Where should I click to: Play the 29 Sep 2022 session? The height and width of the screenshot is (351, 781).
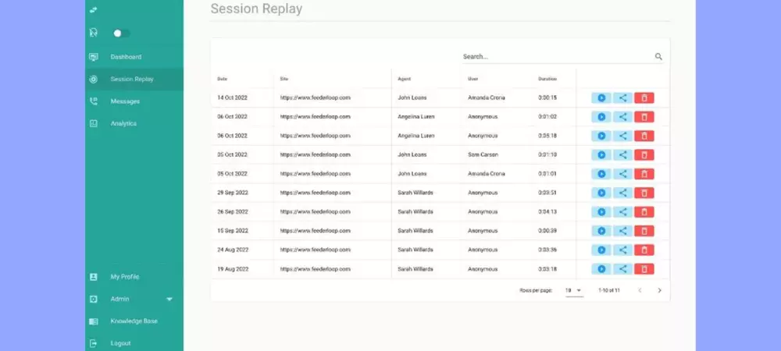pyautogui.click(x=601, y=193)
